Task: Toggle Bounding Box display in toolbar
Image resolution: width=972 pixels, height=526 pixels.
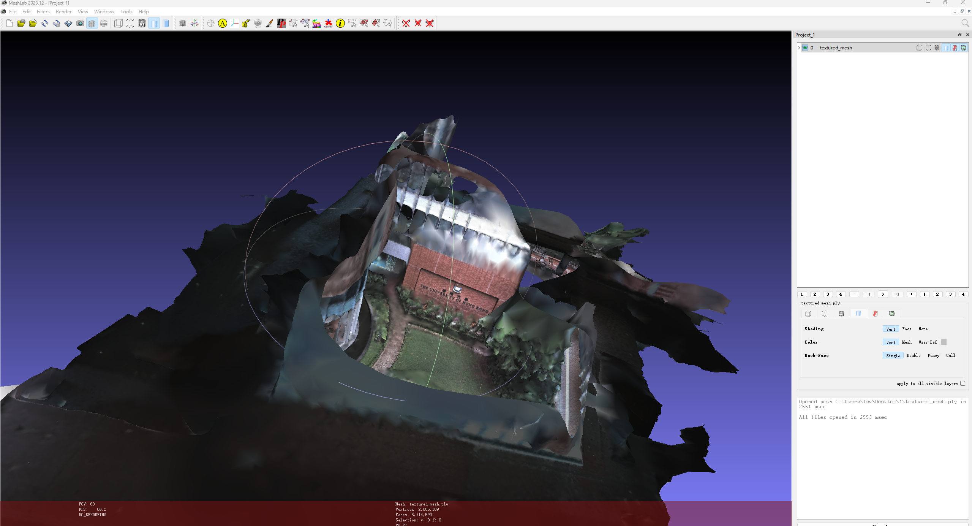Action: point(118,24)
